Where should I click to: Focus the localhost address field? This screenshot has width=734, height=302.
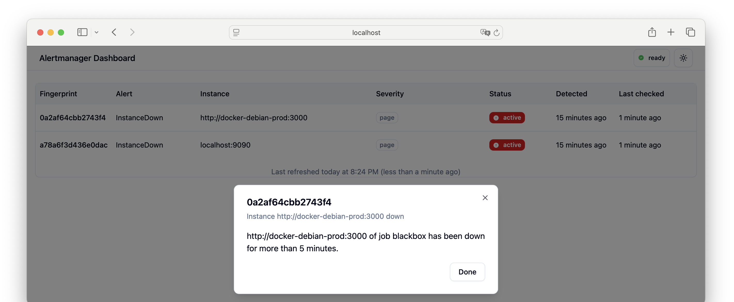pyautogui.click(x=366, y=32)
